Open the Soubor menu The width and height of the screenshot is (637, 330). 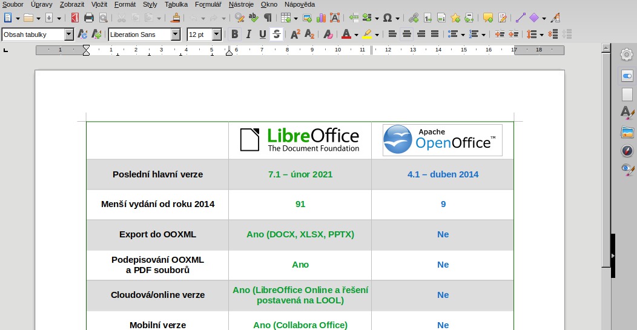pyautogui.click(x=13, y=4)
